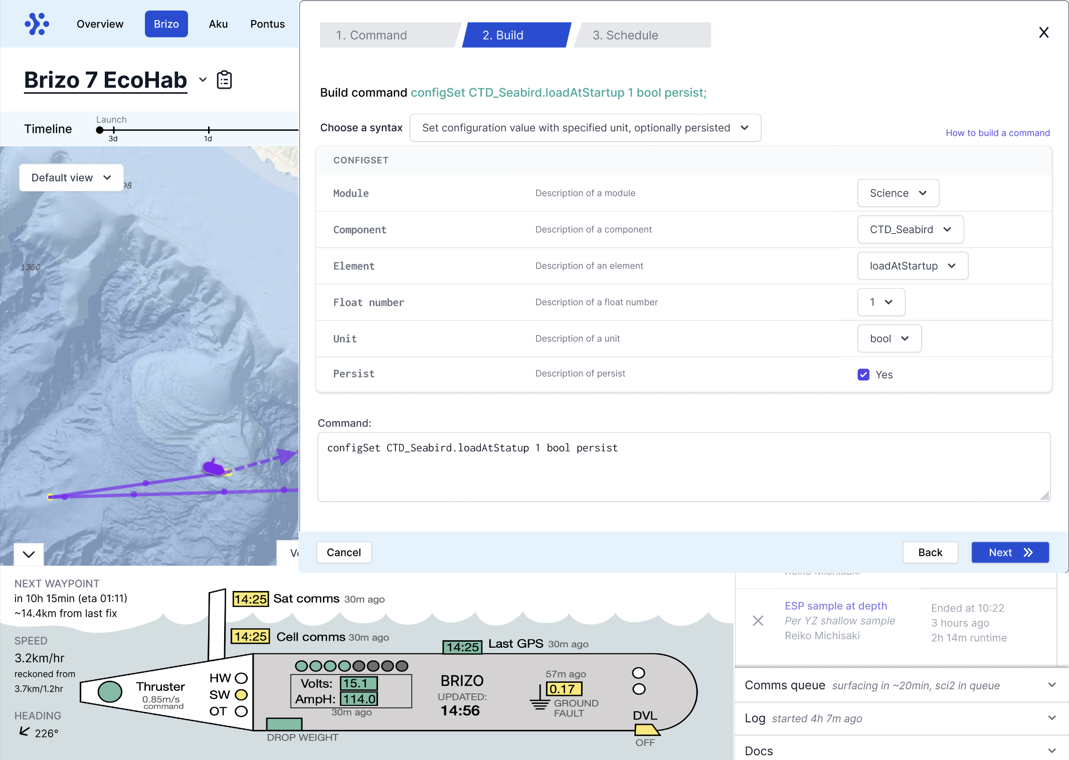The width and height of the screenshot is (1069, 760).
Task: Open the Component CTD_Seabird dropdown
Action: tap(910, 230)
